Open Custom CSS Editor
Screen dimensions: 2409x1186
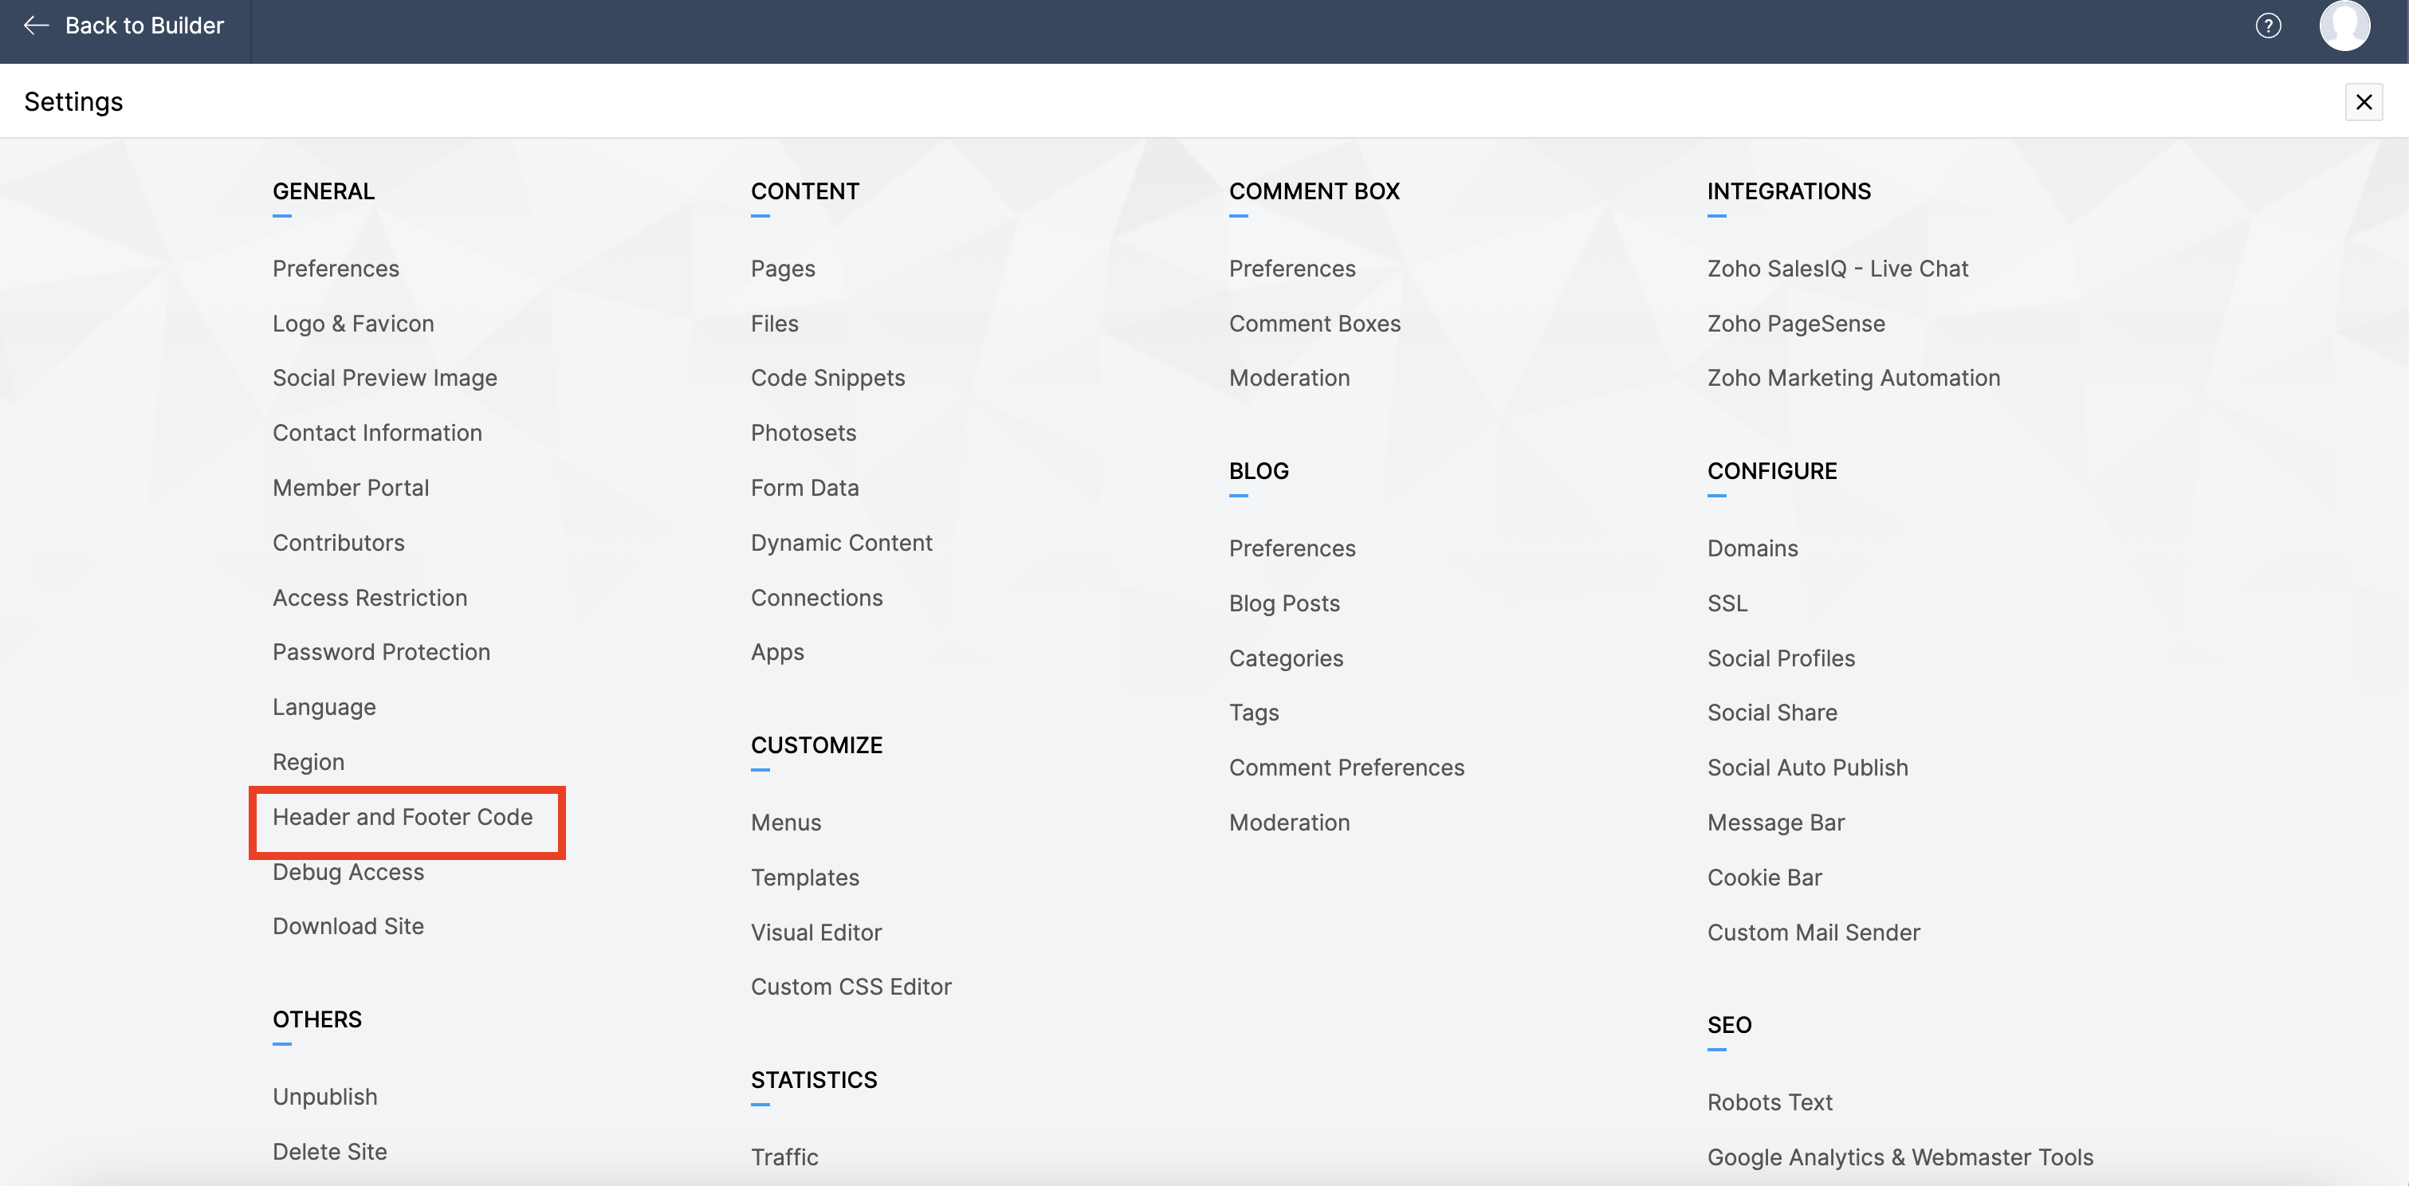(850, 987)
